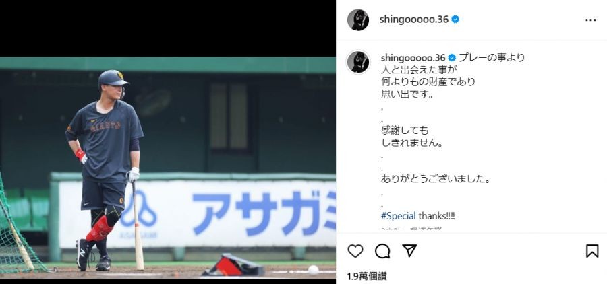607x284 pixels.
Task: Click verified badge in the caption line
Action: click(x=452, y=58)
